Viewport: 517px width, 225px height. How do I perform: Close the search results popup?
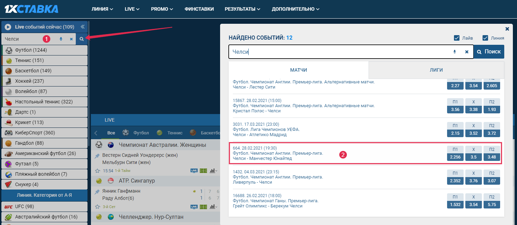pyautogui.click(x=507, y=29)
